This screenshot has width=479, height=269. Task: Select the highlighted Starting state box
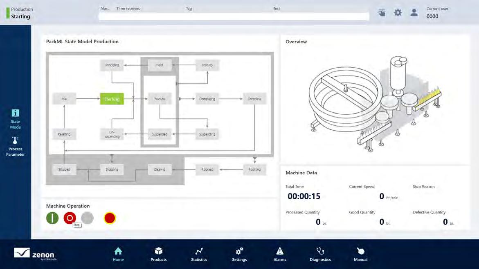click(112, 99)
